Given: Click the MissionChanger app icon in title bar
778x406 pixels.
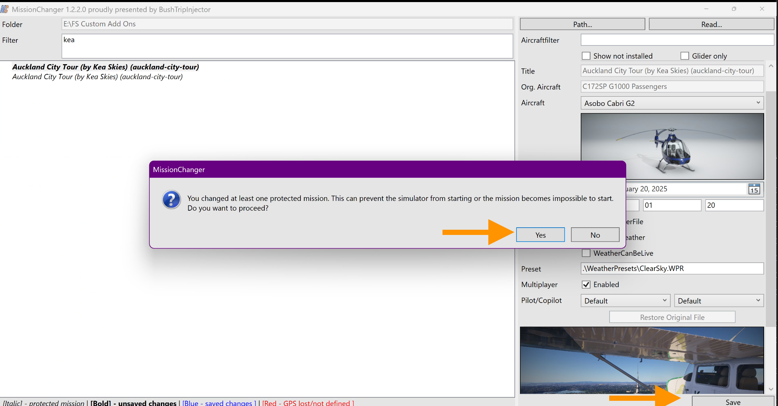Looking at the screenshot, I should point(5,9).
